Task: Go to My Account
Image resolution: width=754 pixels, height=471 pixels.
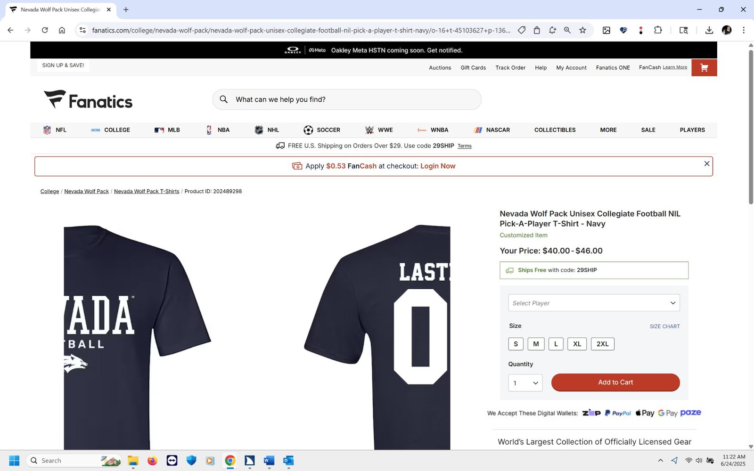Action: pos(571,68)
